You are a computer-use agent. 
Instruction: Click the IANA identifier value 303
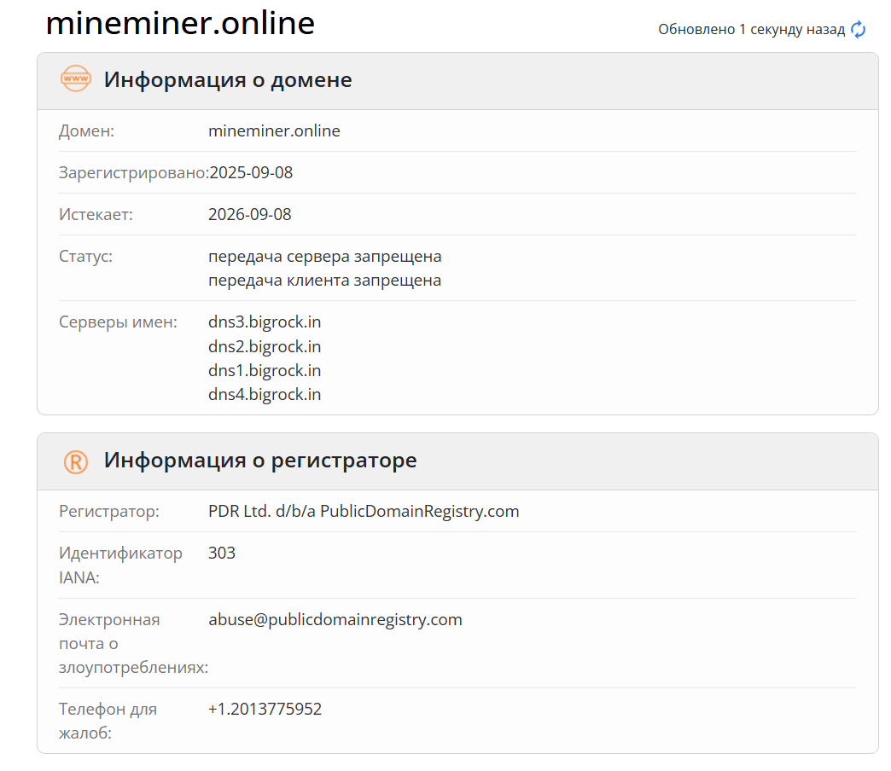click(222, 553)
